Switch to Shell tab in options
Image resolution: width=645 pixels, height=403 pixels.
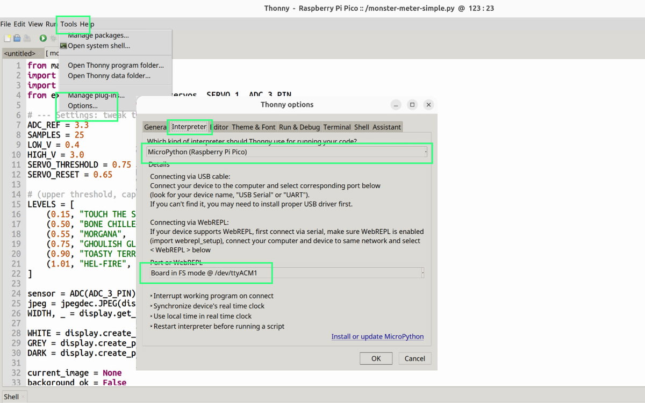coord(362,127)
